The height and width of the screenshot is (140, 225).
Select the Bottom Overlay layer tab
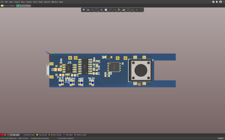pyautogui.click(x=55, y=135)
